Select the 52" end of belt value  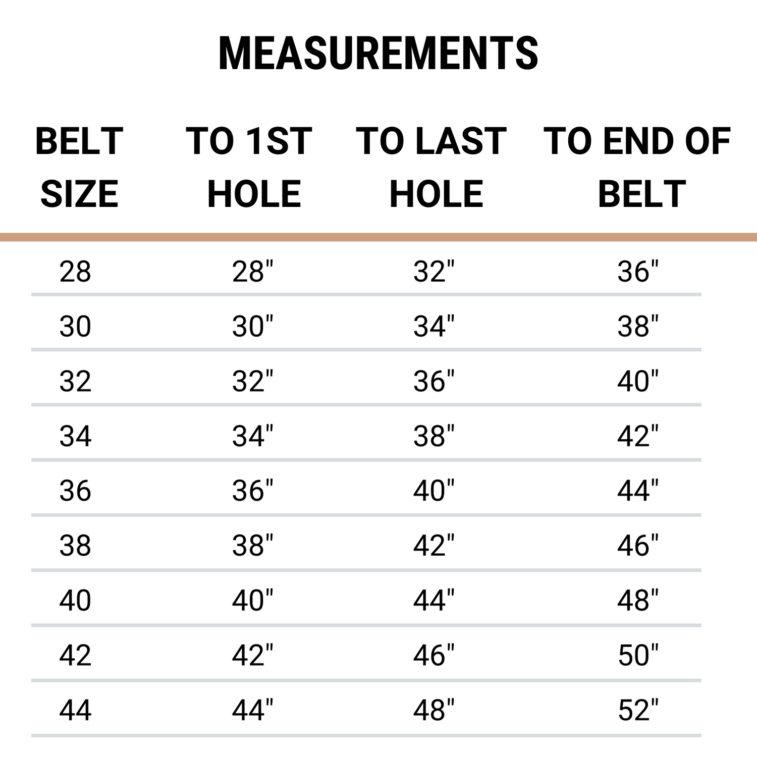tap(638, 711)
